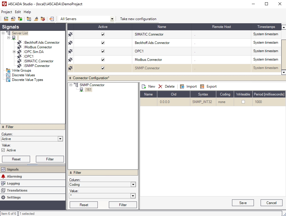The image size is (286, 216).
Task: Uncheck Active checkbox for Beckhoff.Ads.Connector row
Action: [x=103, y=43]
